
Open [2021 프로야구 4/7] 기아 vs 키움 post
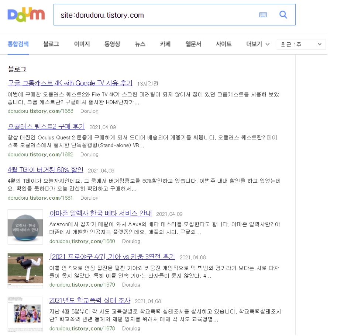click(x=112, y=257)
